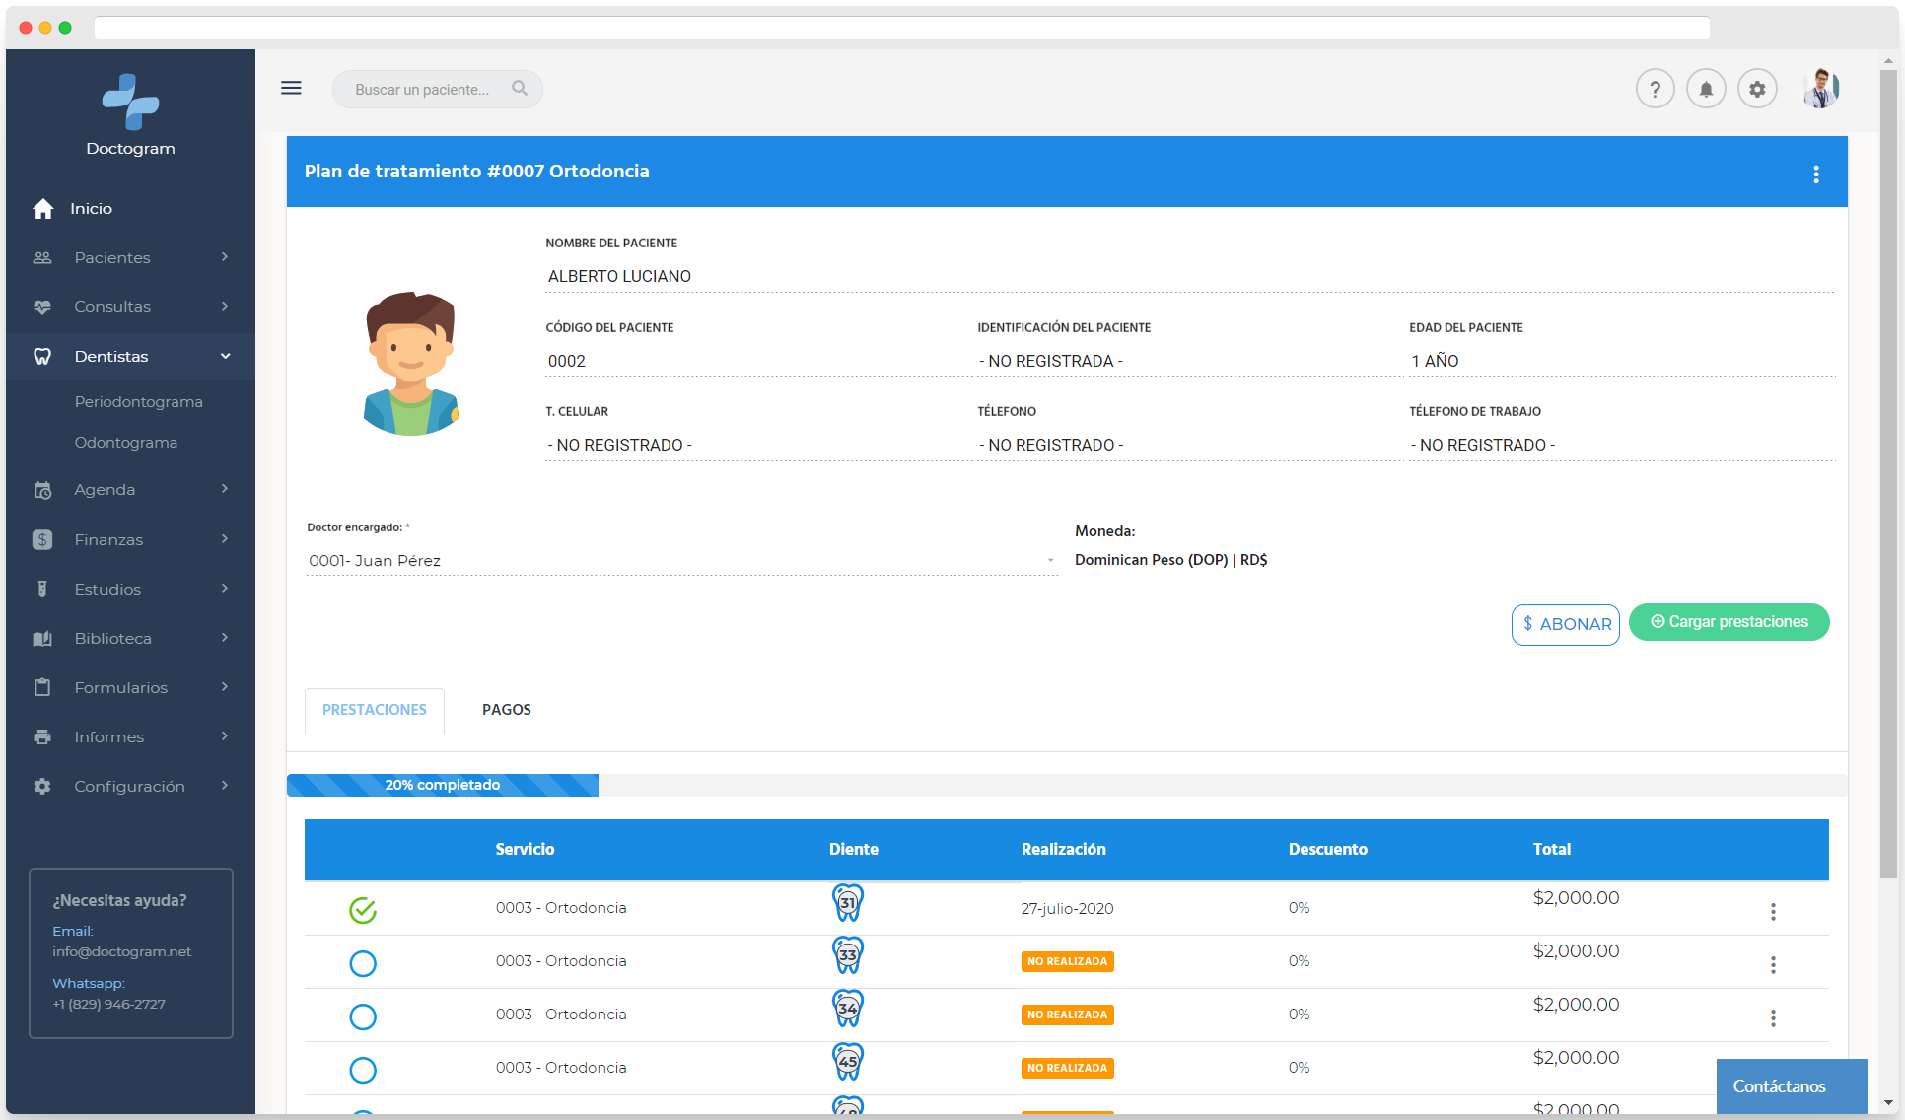1905x1120 pixels.
Task: Click 20% completado progress bar
Action: (443, 785)
